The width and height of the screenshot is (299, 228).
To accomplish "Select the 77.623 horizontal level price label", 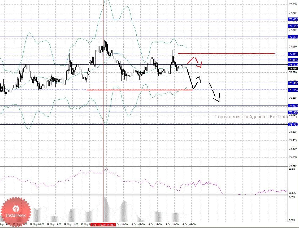I will coord(293,19).
